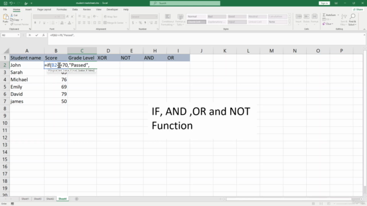Click the Cut scissors icon

(11, 15)
